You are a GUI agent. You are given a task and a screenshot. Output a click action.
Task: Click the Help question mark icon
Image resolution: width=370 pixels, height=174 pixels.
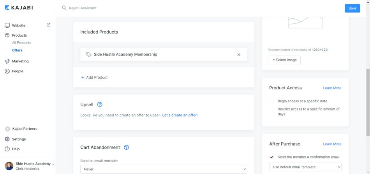tap(7, 149)
